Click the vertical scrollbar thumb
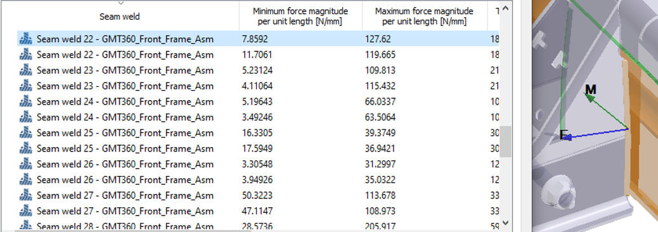This screenshot has width=658, height=232. [x=505, y=141]
